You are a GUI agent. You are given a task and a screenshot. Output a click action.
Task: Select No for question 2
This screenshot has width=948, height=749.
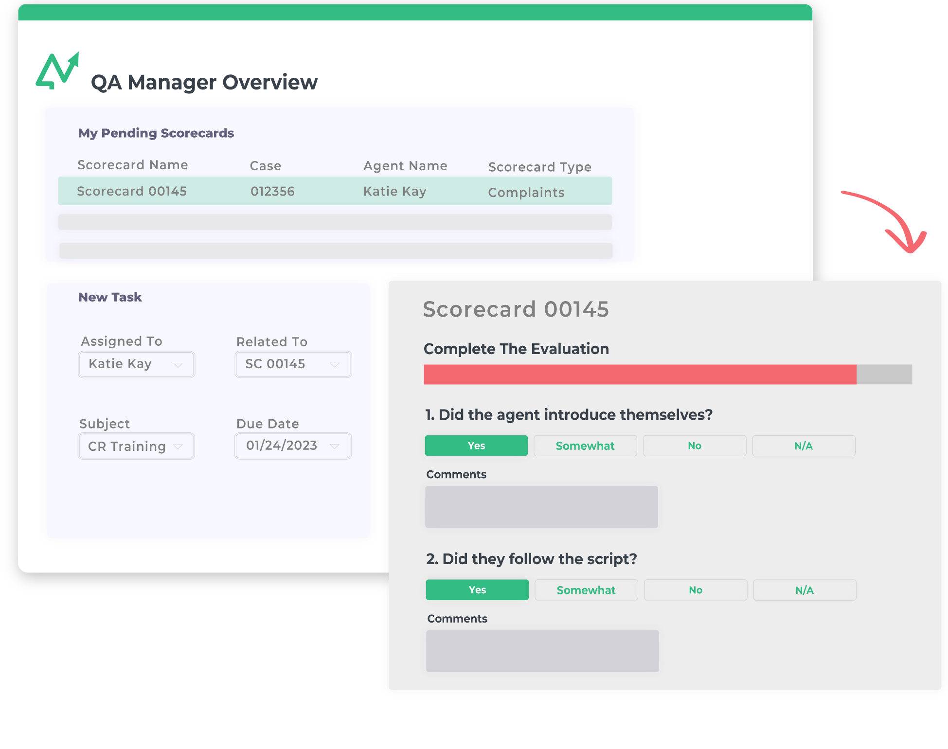click(x=695, y=589)
